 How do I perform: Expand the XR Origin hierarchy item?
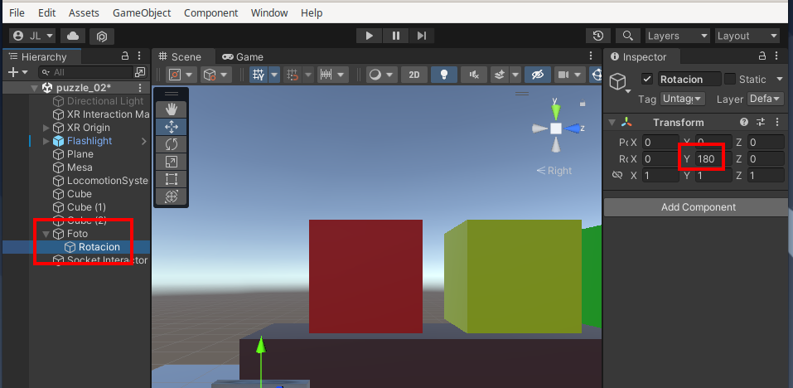point(46,128)
